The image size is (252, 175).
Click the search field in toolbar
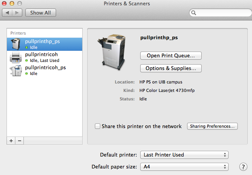tap(220, 13)
